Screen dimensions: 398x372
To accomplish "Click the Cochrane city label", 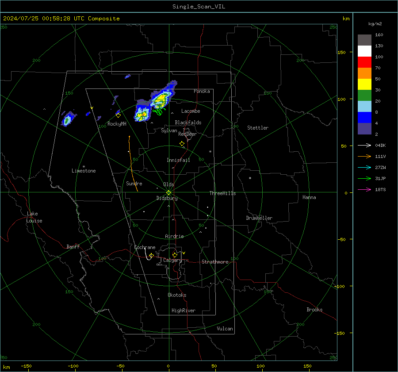I will tap(145, 247).
